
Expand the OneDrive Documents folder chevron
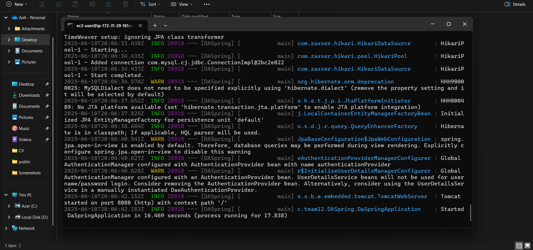pyautogui.click(x=9, y=51)
